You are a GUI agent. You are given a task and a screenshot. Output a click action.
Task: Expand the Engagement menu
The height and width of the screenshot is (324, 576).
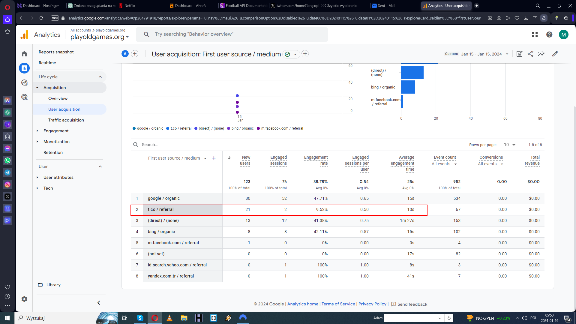56,131
